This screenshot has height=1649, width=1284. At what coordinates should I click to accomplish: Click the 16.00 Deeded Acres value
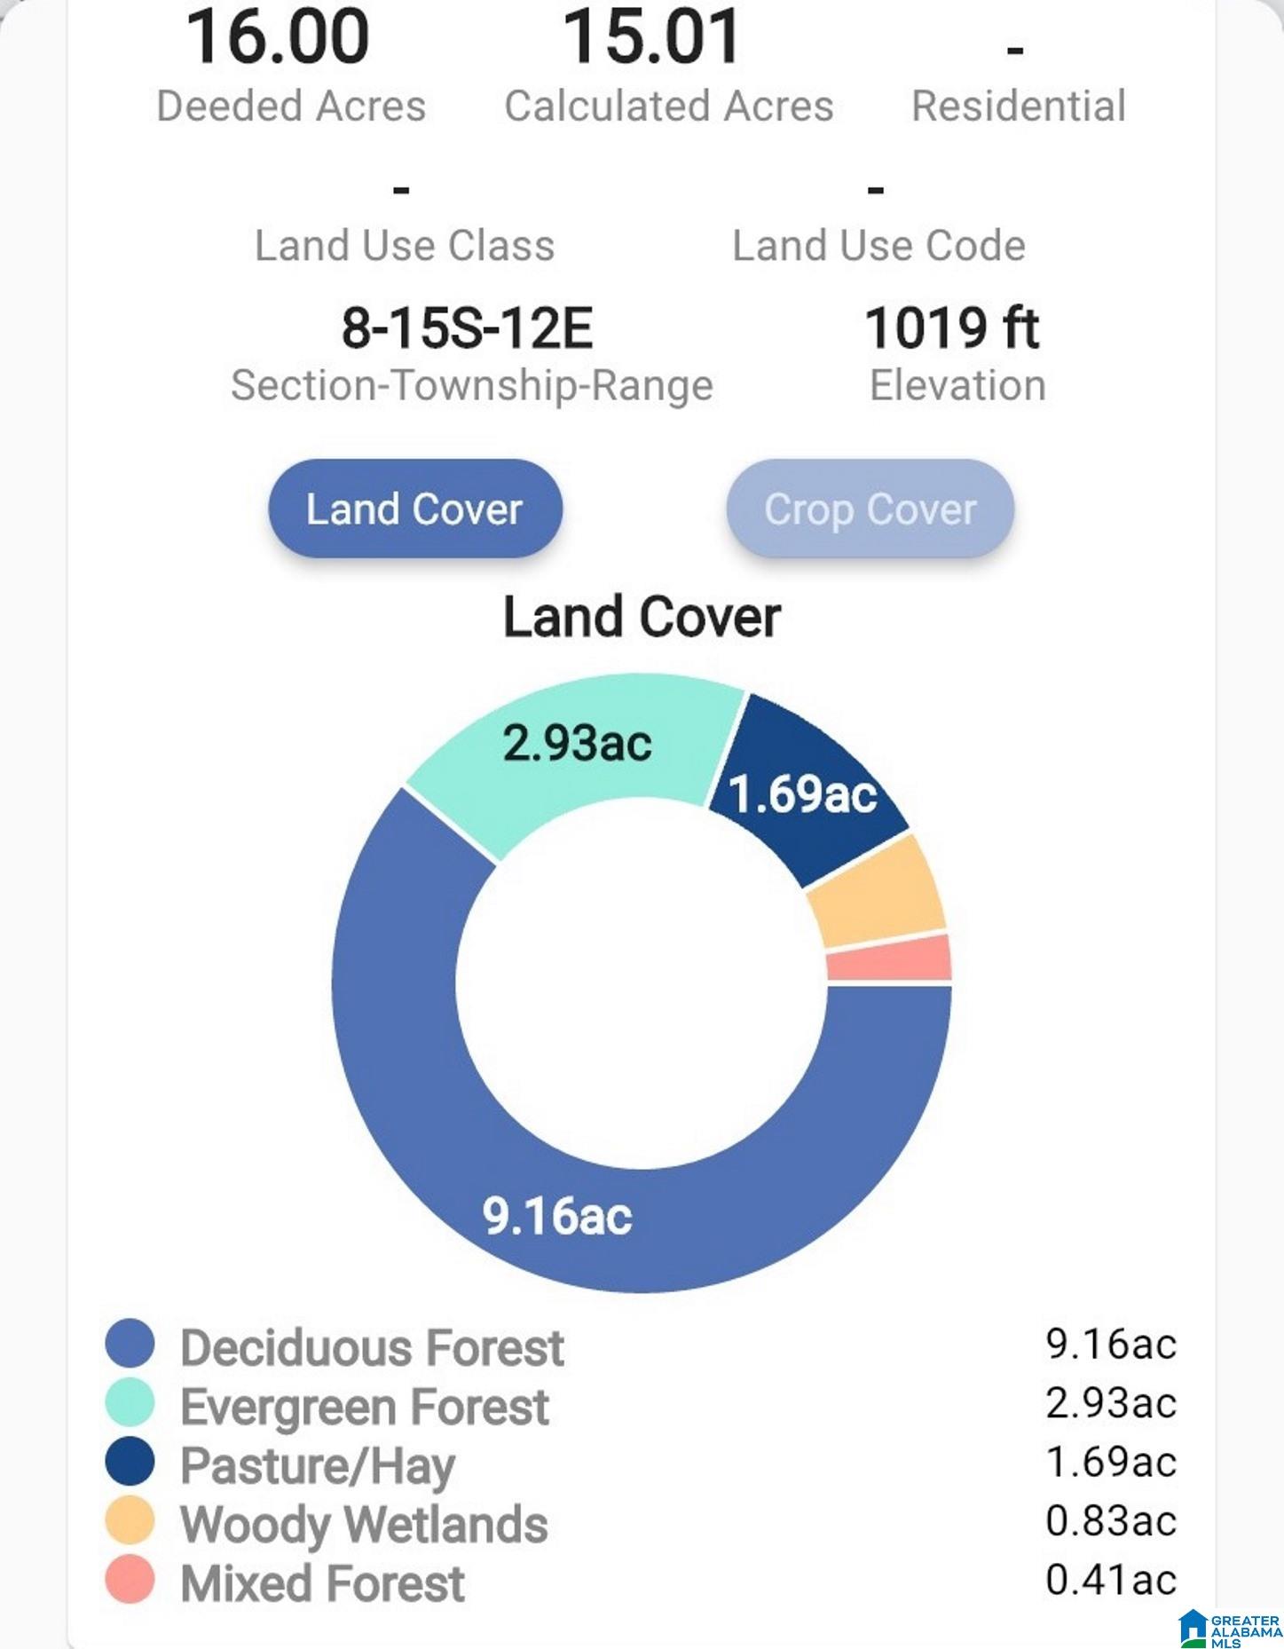(277, 36)
